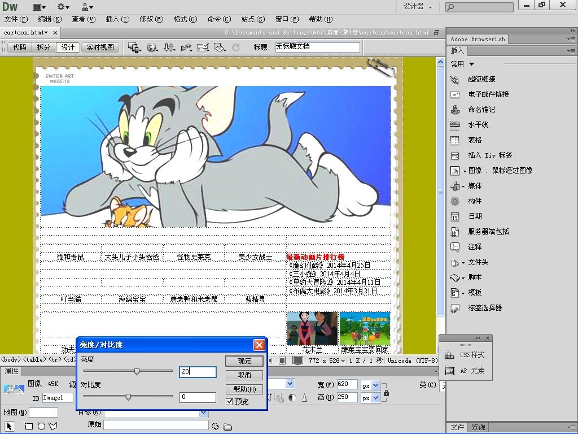Click the rollover image icon
This screenshot has height=434, width=578.
(x=455, y=171)
